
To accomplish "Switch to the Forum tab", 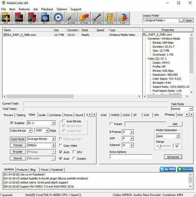I will (45, 170).
